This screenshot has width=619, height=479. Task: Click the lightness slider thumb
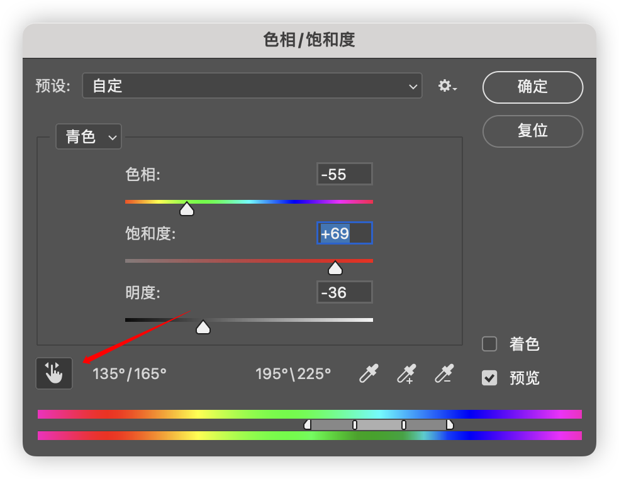coord(203,327)
